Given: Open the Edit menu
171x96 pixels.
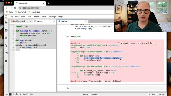Looking at the screenshot, I should (x=17, y=17).
